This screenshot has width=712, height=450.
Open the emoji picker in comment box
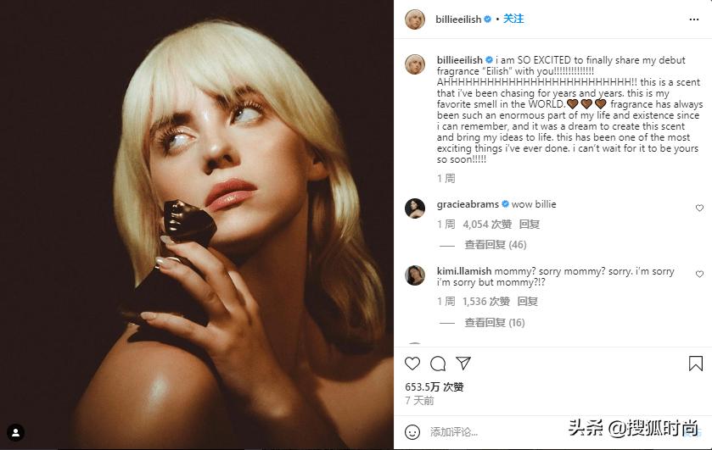(413, 431)
